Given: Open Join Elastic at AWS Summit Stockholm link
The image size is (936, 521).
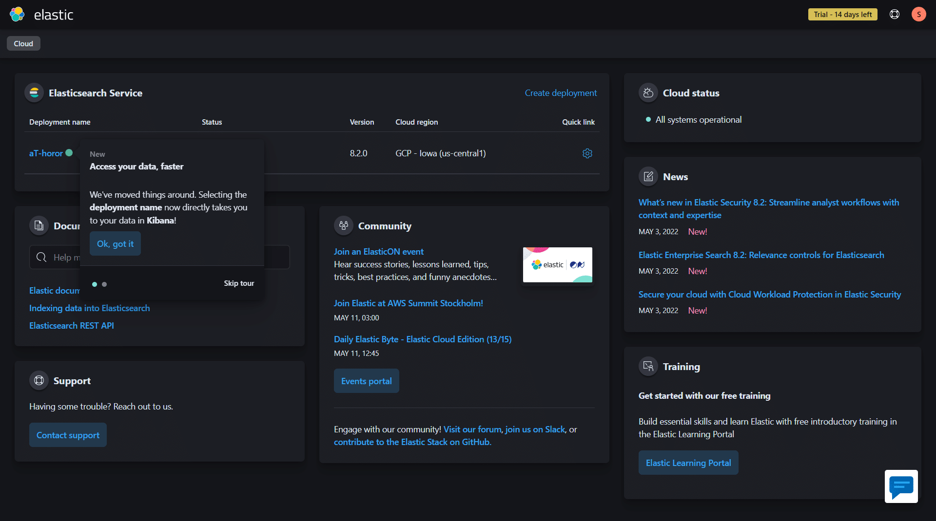Looking at the screenshot, I should (x=409, y=303).
